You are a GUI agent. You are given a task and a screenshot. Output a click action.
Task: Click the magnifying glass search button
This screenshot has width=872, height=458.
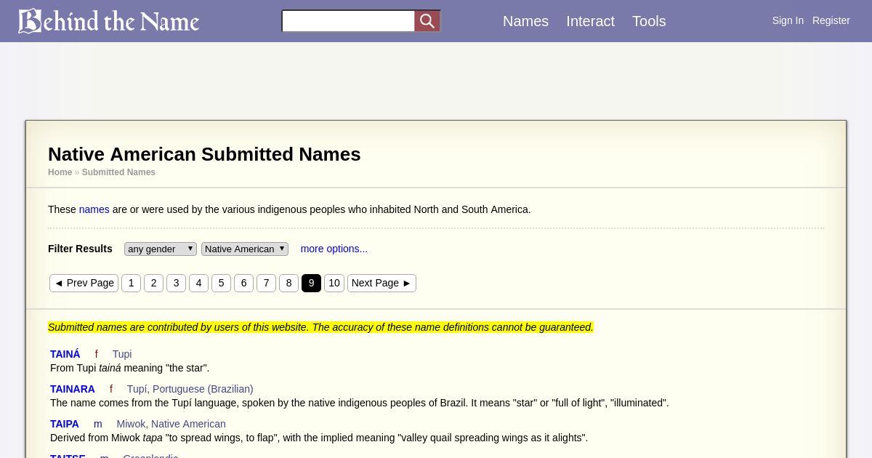(427, 21)
